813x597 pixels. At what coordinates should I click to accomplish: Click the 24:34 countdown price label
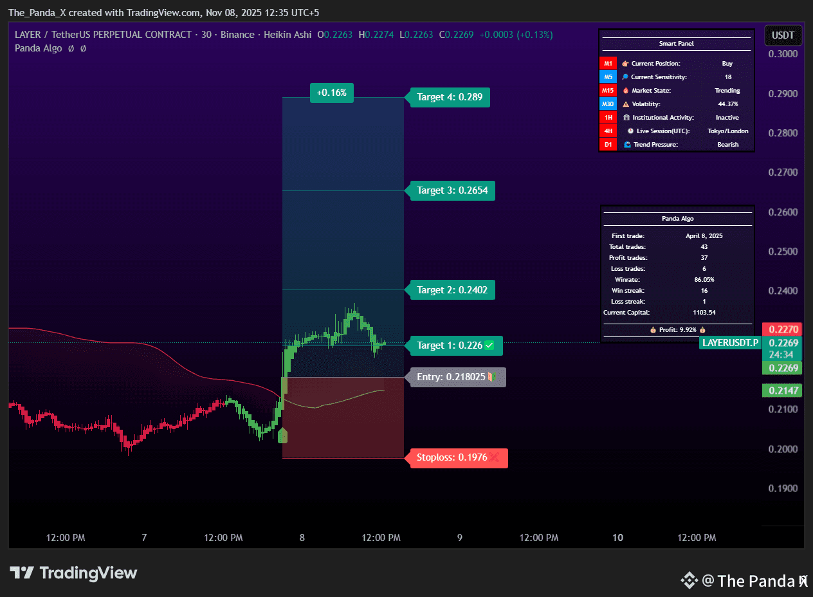point(783,354)
